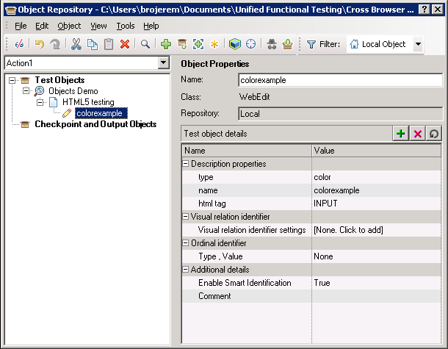Open the Filter Local Object dropdown
This screenshot has width=448, height=349.
click(418, 44)
